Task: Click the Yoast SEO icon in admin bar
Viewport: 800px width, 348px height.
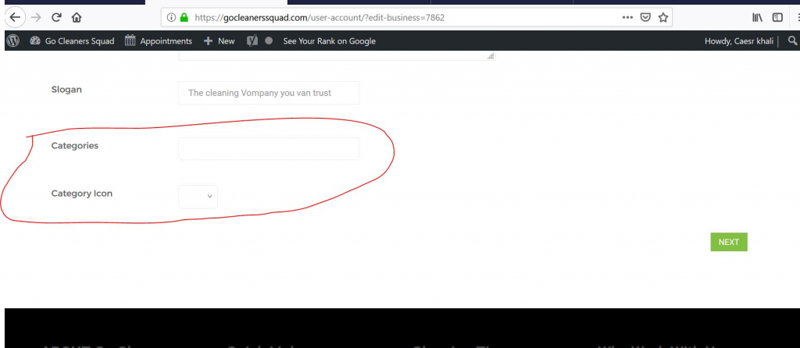Action: click(252, 41)
